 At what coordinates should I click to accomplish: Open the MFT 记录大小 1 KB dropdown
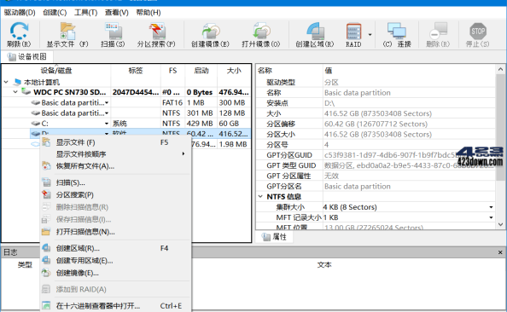tap(491, 217)
